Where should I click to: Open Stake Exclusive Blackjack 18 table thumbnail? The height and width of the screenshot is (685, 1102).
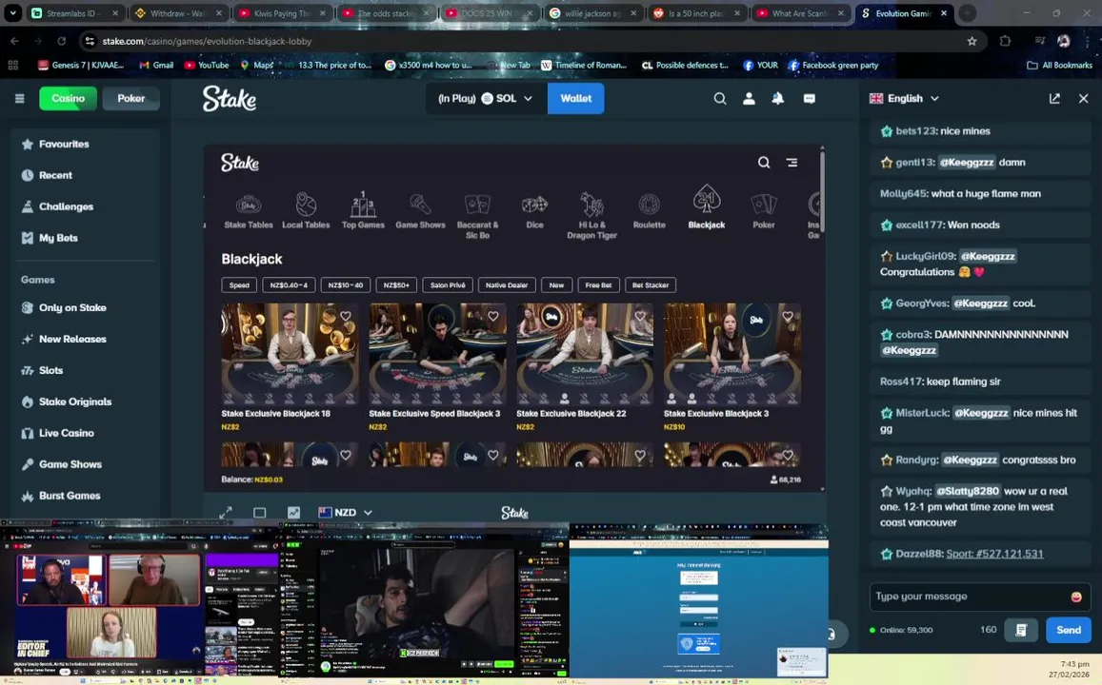[290, 355]
